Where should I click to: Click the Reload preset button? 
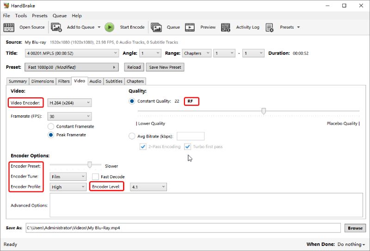point(134,67)
